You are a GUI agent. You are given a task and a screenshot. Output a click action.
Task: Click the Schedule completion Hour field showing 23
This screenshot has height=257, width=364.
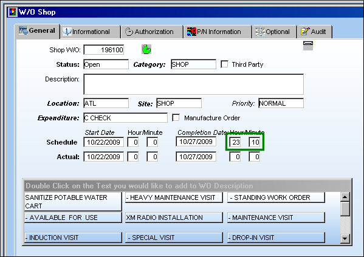click(x=235, y=142)
